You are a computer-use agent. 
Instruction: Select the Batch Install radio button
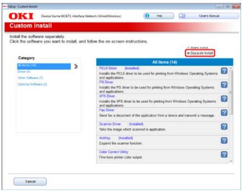point(188,48)
